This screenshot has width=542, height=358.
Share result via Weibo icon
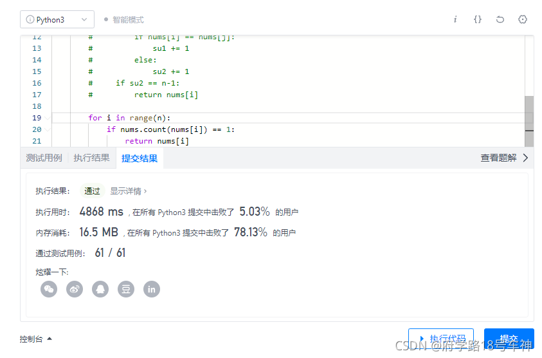pyautogui.click(x=75, y=289)
